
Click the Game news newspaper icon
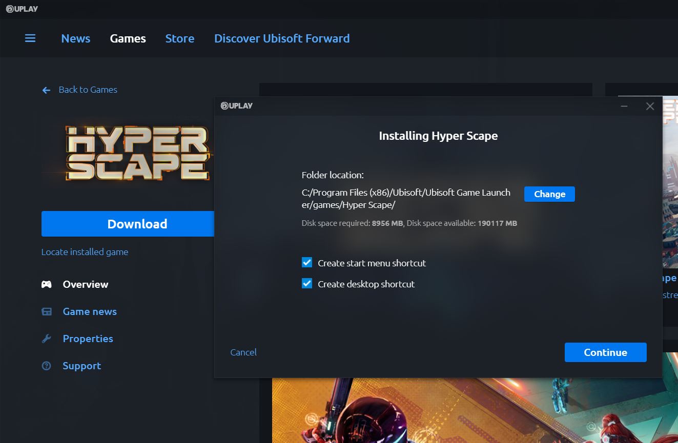coord(47,311)
